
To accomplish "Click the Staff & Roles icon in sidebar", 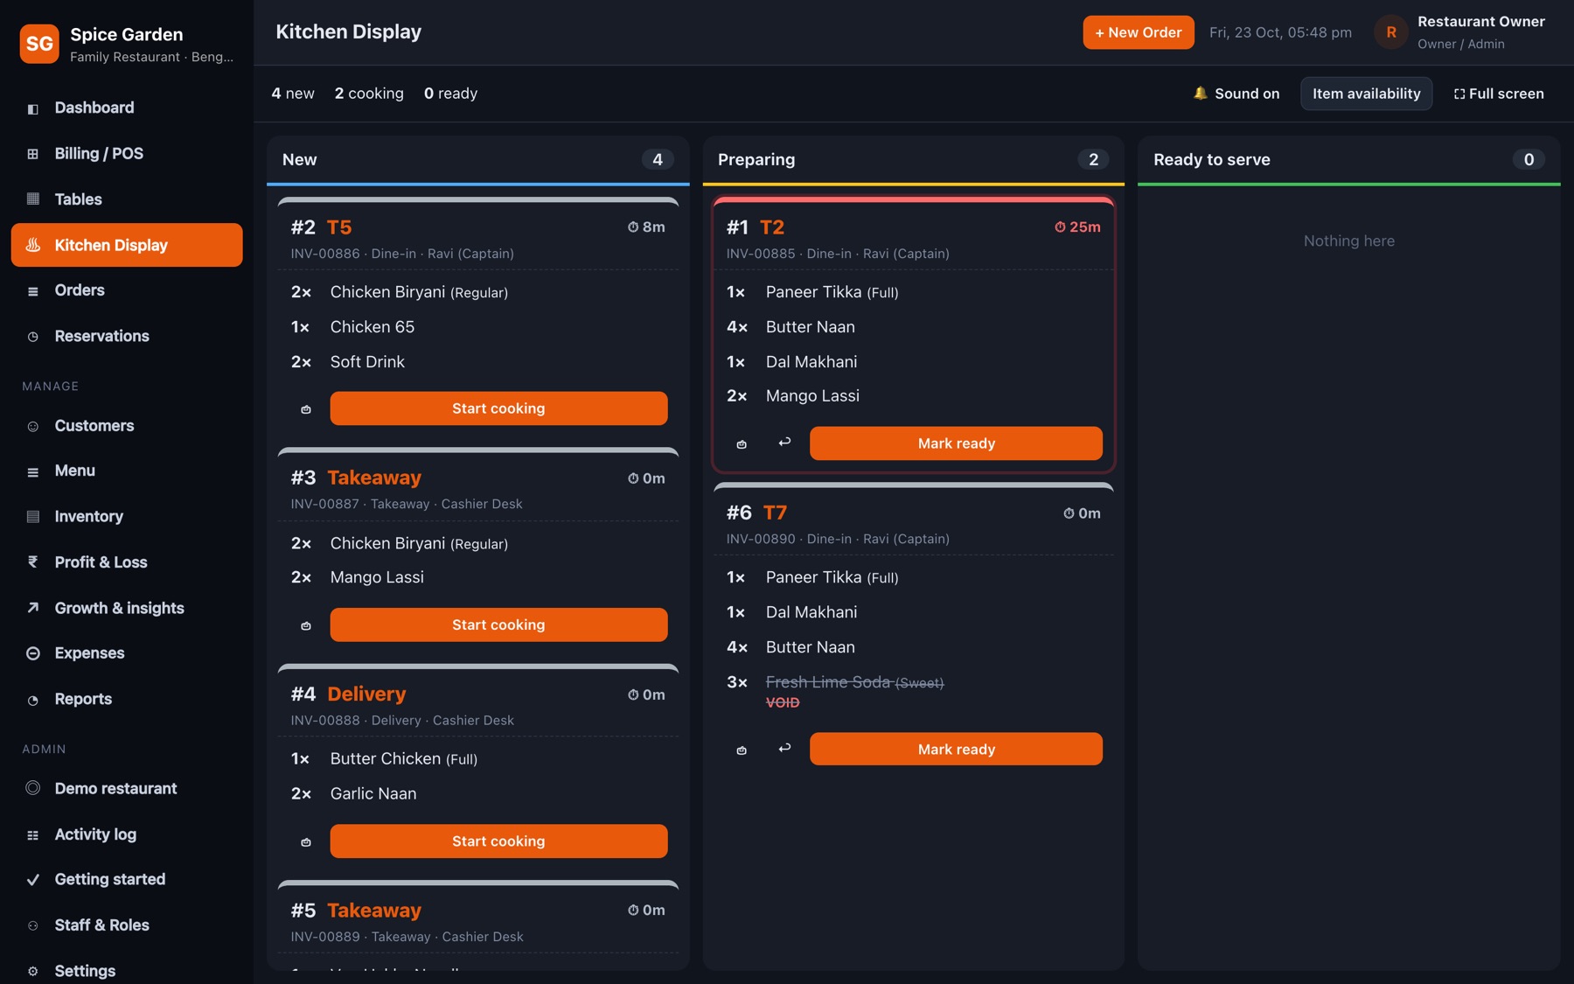I will click(x=33, y=925).
